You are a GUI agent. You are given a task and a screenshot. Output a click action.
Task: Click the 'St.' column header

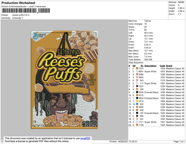[142, 66]
